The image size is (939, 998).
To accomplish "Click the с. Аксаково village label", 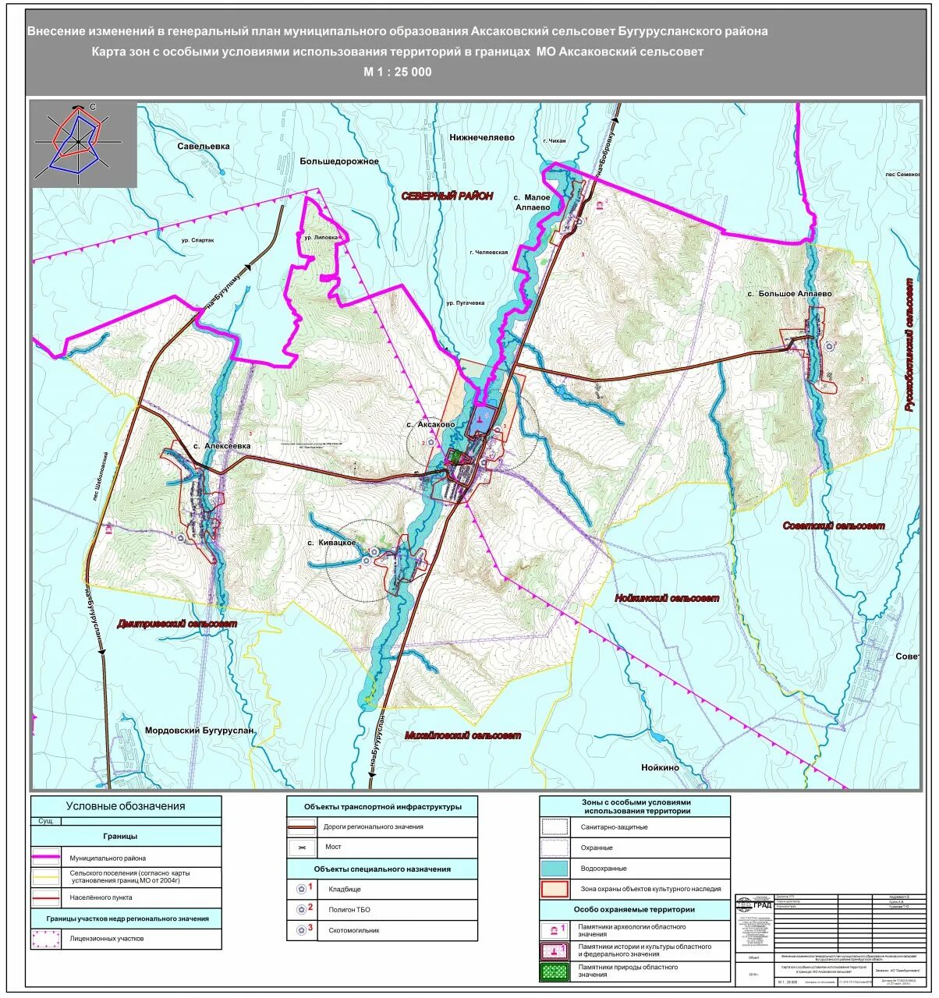I will (431, 424).
